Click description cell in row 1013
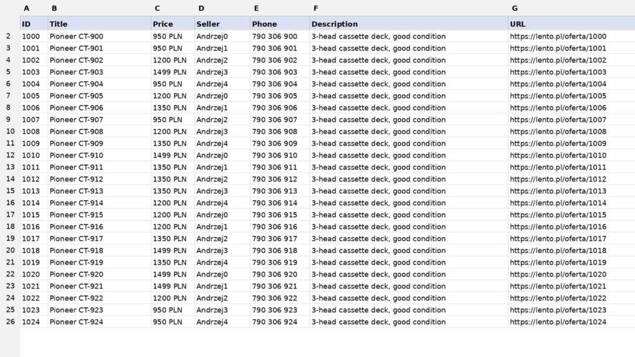 [x=409, y=191]
